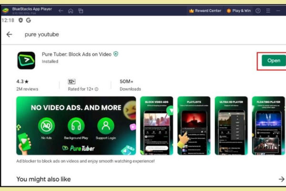Click the 12+ content rating badge
Image resolution: width=286 pixels, height=191 pixels.
71,82
